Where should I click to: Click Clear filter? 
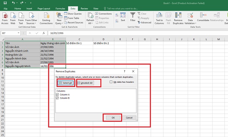(x=142, y=13)
